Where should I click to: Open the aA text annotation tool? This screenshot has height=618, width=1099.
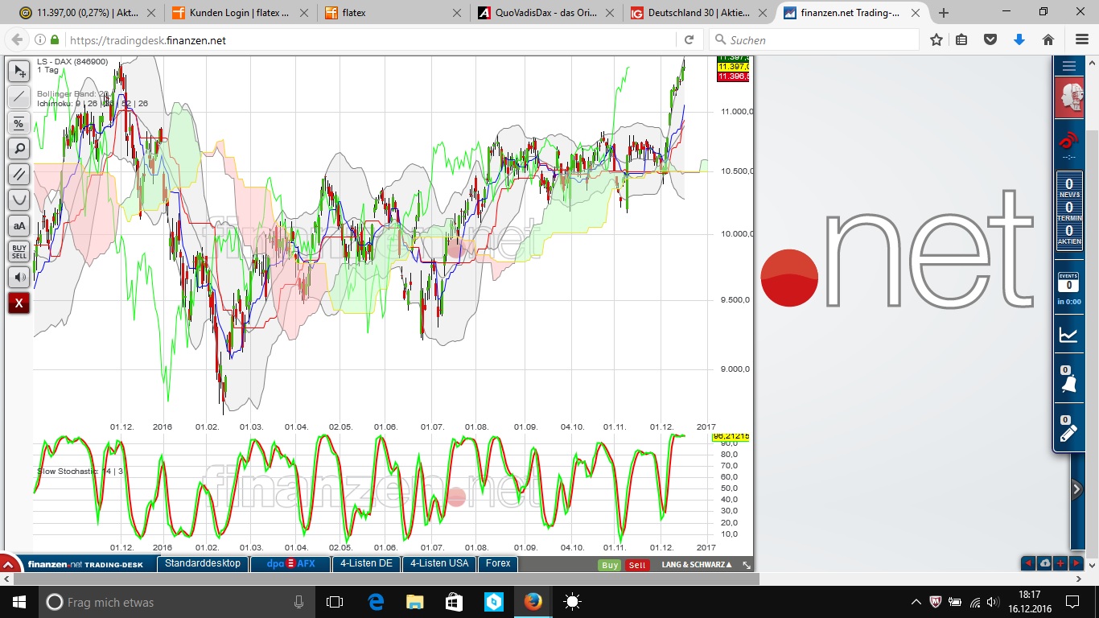[x=19, y=226]
